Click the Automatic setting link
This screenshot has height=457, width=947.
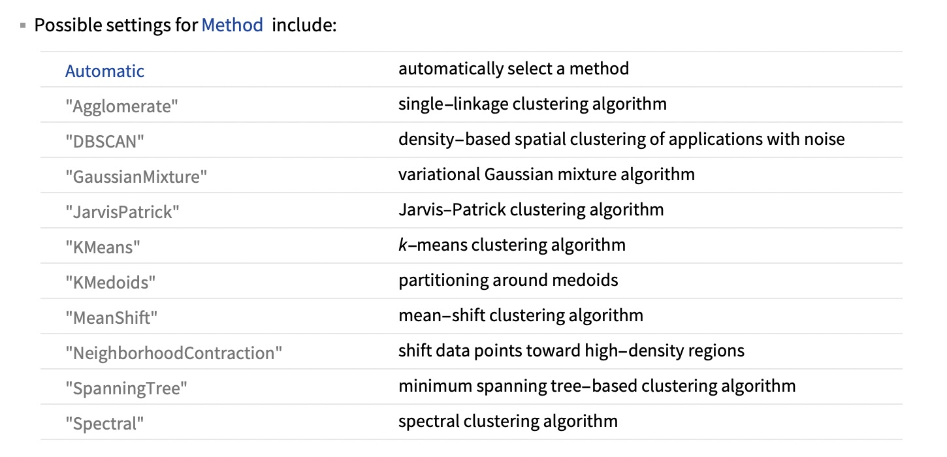[x=104, y=71]
